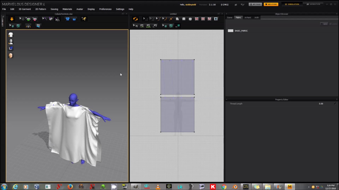Toggle garment display shirt icon in 3D view
339x190 pixels.
[x=11, y=35]
